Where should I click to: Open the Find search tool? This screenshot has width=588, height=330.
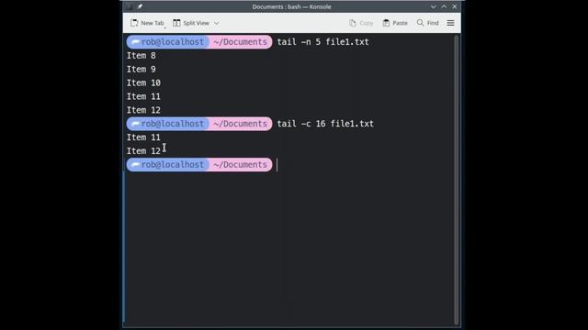[x=427, y=23]
